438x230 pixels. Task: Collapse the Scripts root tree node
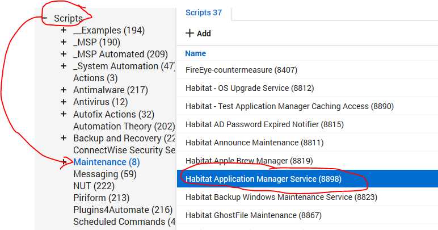click(x=45, y=19)
